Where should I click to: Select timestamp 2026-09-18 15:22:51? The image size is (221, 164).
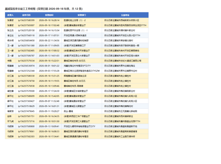pyautogui.click(x=49, y=61)
